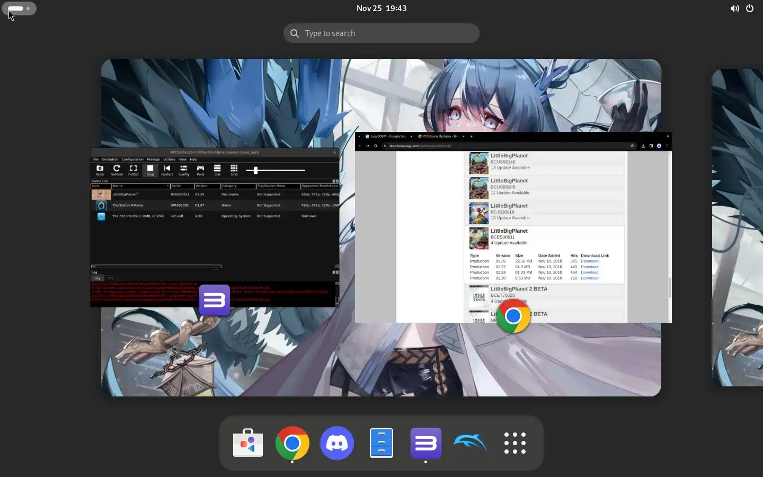
Task: Open a new tab in Chrome
Action: (472, 136)
